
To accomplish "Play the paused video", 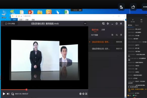I will pyautogui.click(x=4, y=94).
